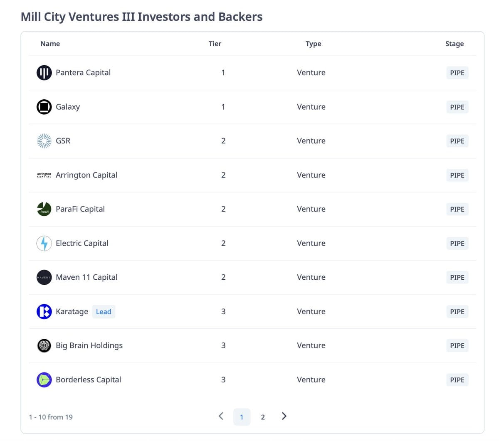Click the GSR starburst logo
Image resolution: width=499 pixels, height=441 pixels.
point(44,141)
